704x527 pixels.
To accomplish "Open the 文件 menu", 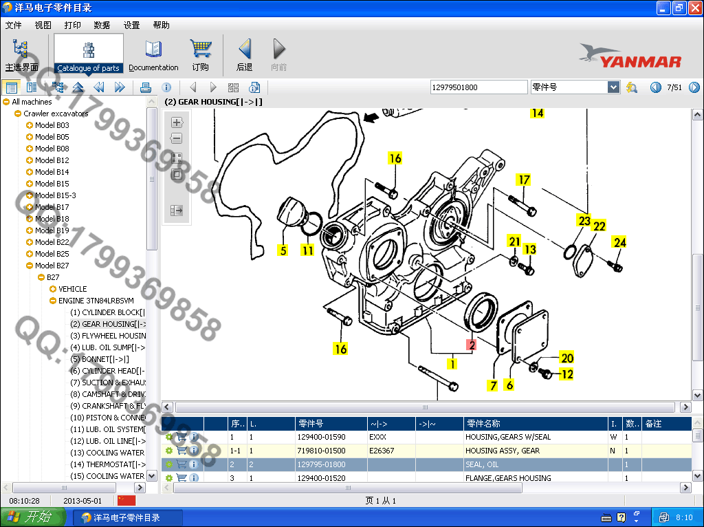I will (x=13, y=25).
